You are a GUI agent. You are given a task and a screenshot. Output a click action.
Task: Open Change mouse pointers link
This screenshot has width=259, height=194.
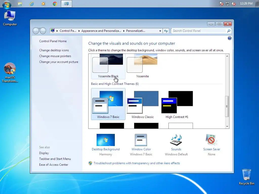pos(55,56)
